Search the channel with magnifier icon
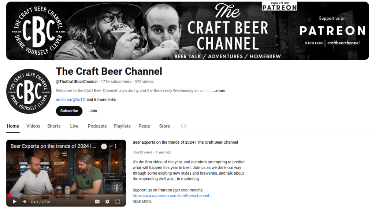The image size is (375, 210). [x=183, y=126]
